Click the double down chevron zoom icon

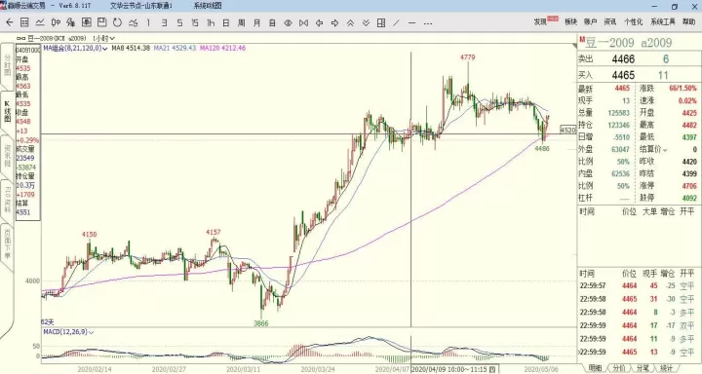click(x=366, y=22)
